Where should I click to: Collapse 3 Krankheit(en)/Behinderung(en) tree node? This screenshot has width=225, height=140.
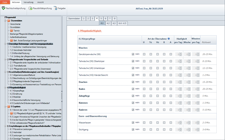pyautogui.click(x=6, y=72)
